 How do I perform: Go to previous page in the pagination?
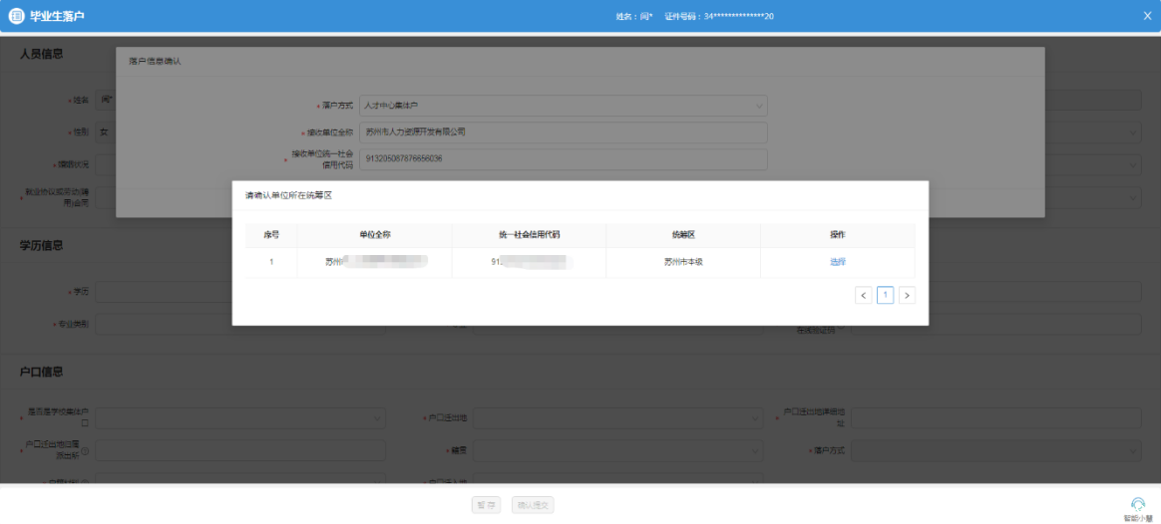864,295
